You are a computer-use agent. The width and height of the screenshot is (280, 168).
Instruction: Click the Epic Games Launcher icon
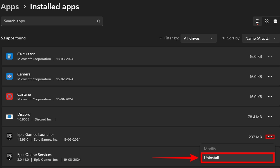pos(10,137)
